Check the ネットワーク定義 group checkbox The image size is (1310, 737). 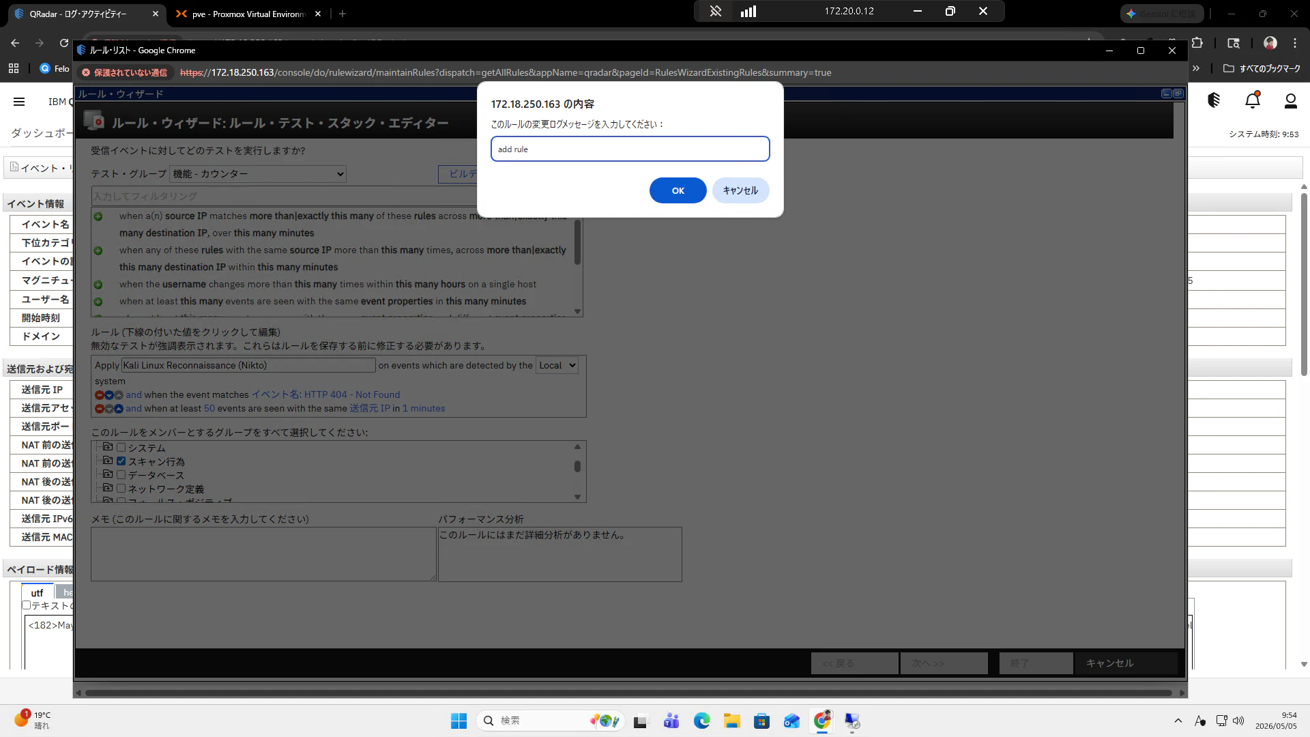click(x=121, y=489)
